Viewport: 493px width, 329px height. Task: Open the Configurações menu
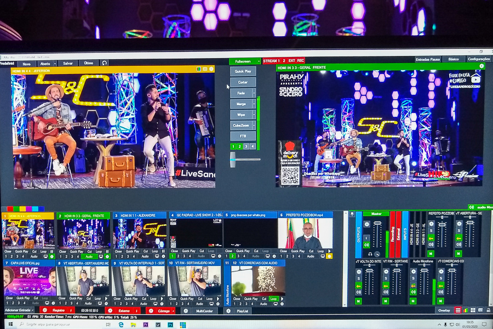click(x=478, y=59)
